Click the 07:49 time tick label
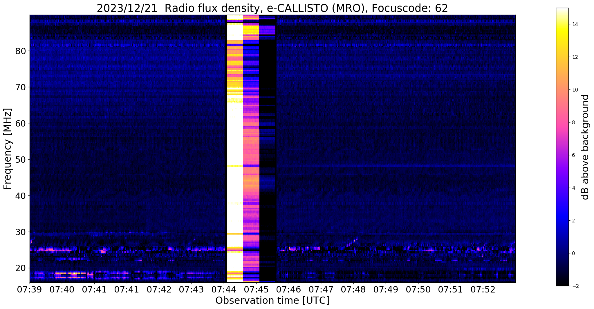Image resolution: width=594 pixels, height=309 pixels. [x=386, y=289]
